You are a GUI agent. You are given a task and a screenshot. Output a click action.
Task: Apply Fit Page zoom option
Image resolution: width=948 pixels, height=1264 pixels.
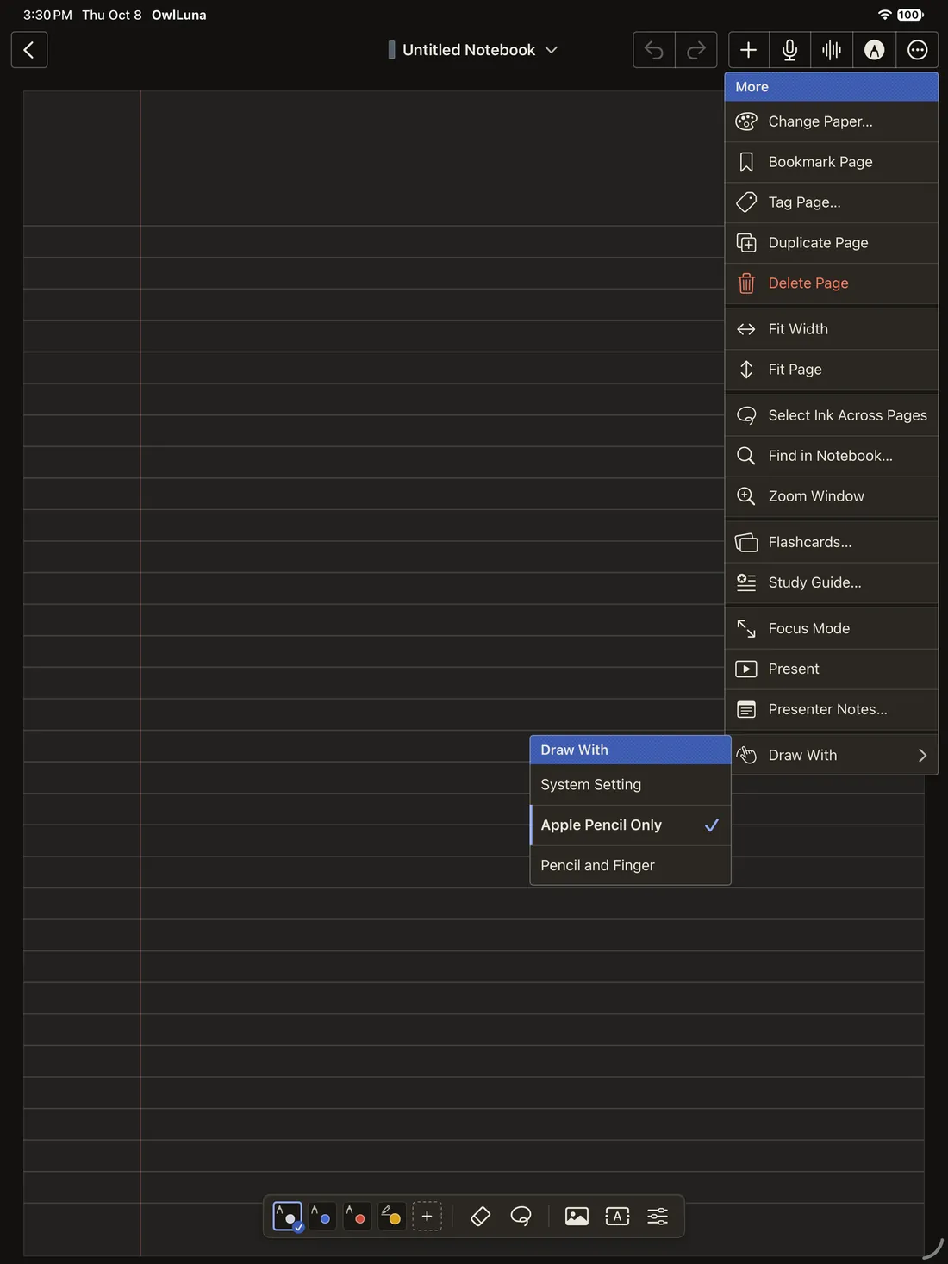click(x=831, y=370)
